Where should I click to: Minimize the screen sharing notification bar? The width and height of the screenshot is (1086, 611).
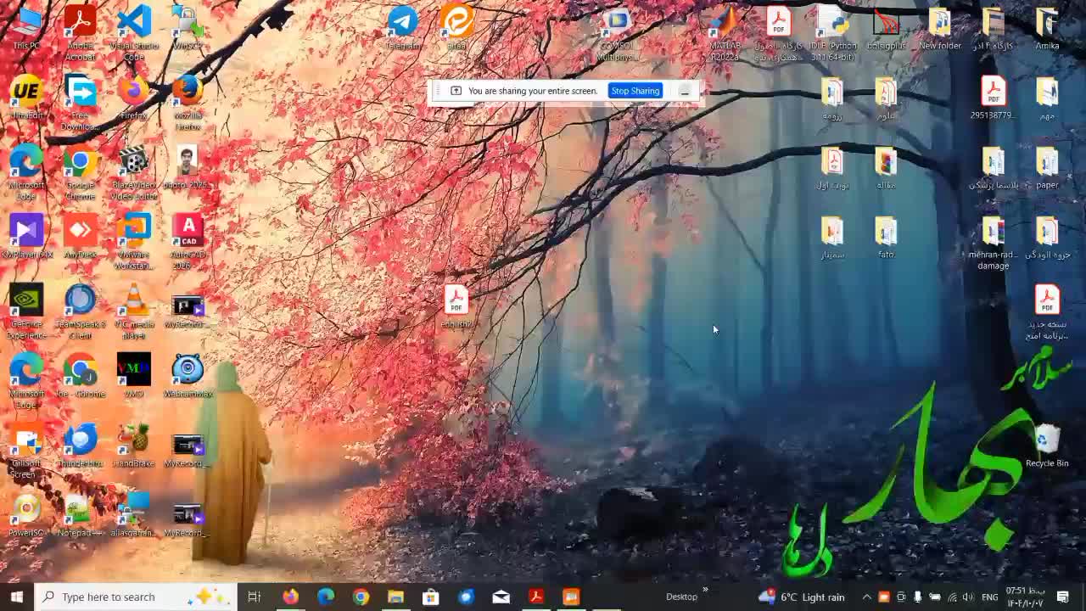point(685,91)
